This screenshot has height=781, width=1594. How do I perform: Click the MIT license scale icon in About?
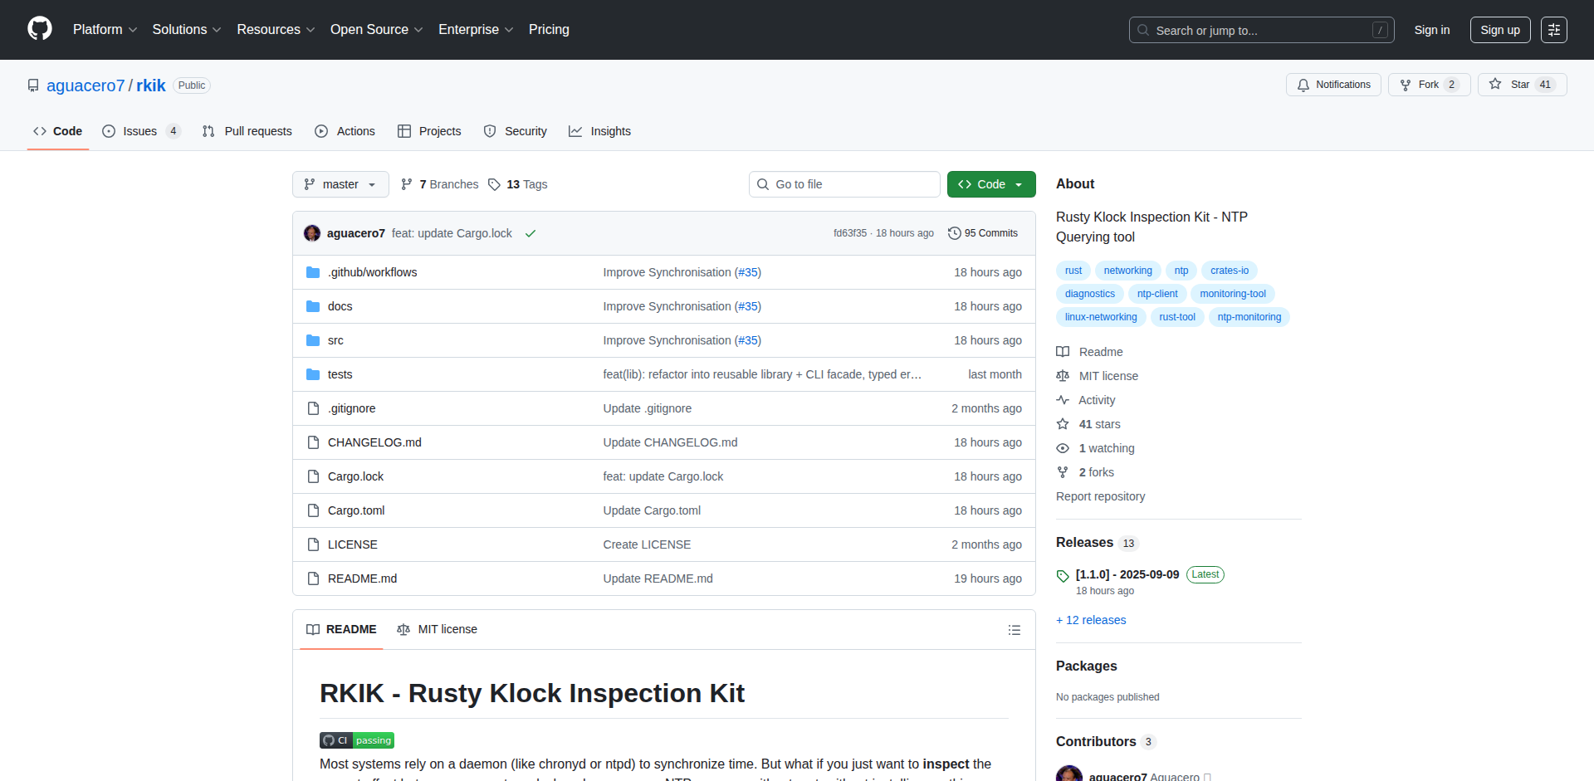point(1063,376)
